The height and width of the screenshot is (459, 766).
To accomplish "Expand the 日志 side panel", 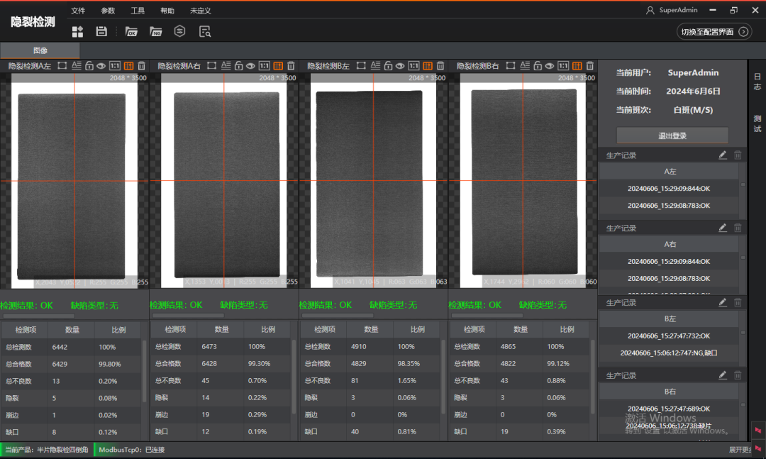I will 757,82.
